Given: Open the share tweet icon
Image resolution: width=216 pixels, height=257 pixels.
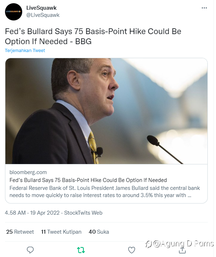Looking at the screenshot, I should (182, 250).
